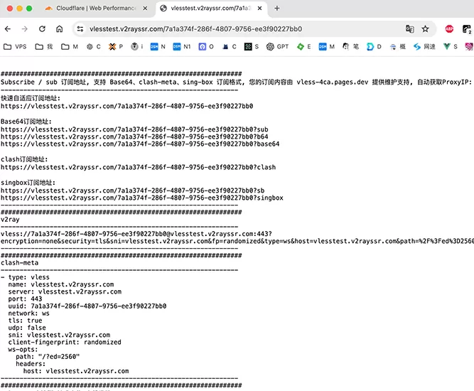The image size is (474, 391).
Task: Open the home page button
Action: click(x=60, y=29)
